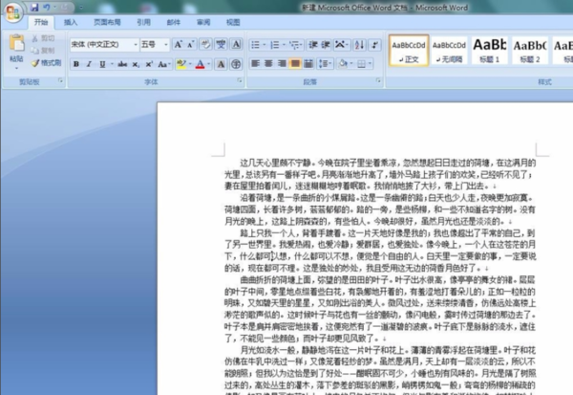Switch to the 视图 (View) tab
This screenshot has height=395, width=573.
point(233,22)
